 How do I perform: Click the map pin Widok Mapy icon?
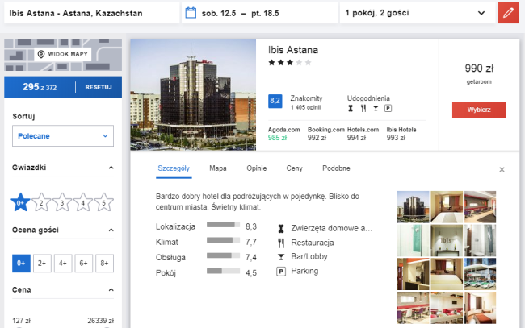click(x=41, y=55)
